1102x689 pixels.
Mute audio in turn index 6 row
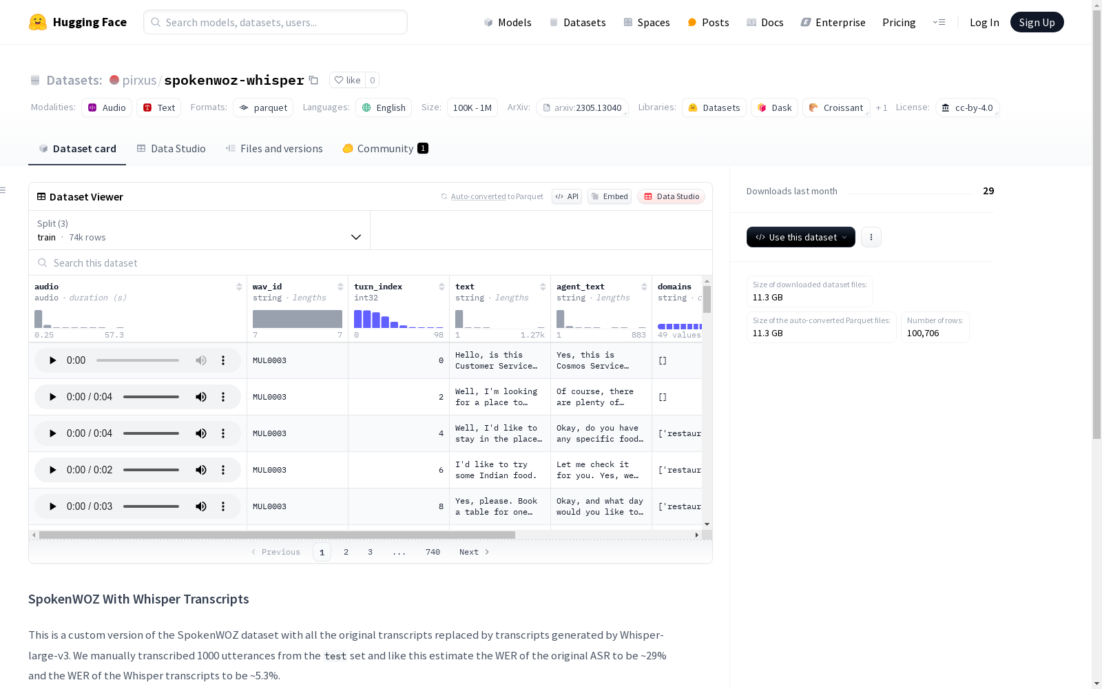point(201,470)
